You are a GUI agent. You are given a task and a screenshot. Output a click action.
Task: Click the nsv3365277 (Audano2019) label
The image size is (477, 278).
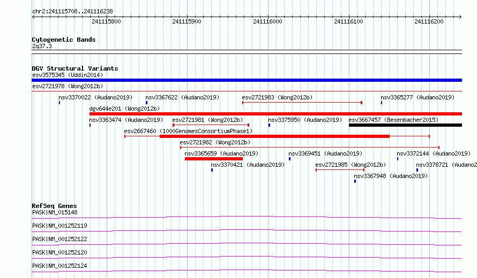pos(418,97)
